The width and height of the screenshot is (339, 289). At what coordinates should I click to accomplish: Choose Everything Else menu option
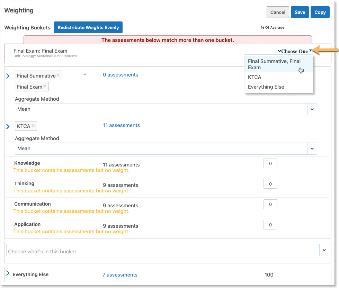pyautogui.click(x=266, y=87)
